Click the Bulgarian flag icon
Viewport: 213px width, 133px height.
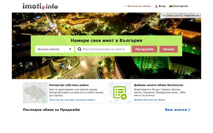coord(171,6)
